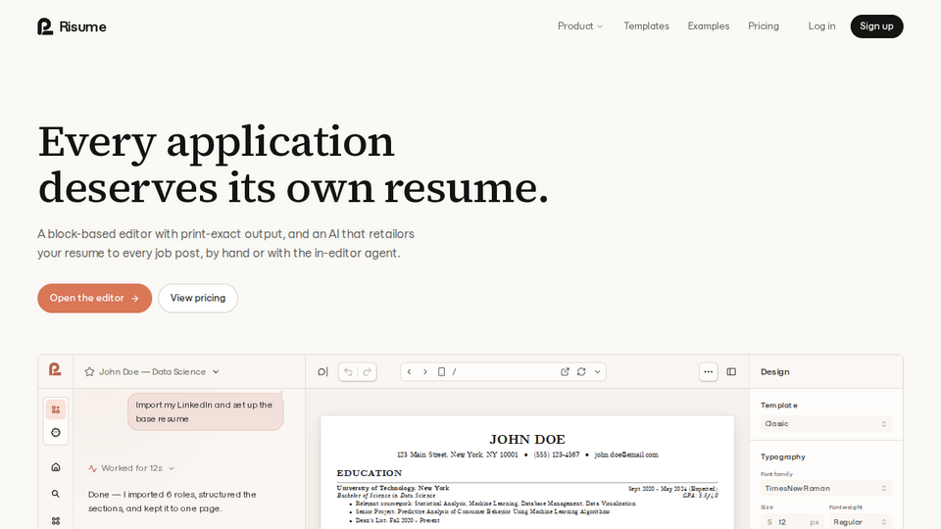The height and width of the screenshot is (529, 941).
Task: Click the Done — I imported 6 roles reply
Action: point(173,502)
